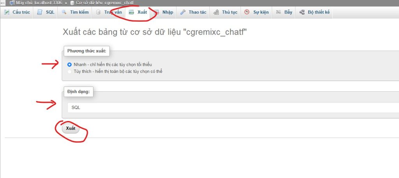
Task: Click the Cấu trúc structure icon
Action: [7, 12]
